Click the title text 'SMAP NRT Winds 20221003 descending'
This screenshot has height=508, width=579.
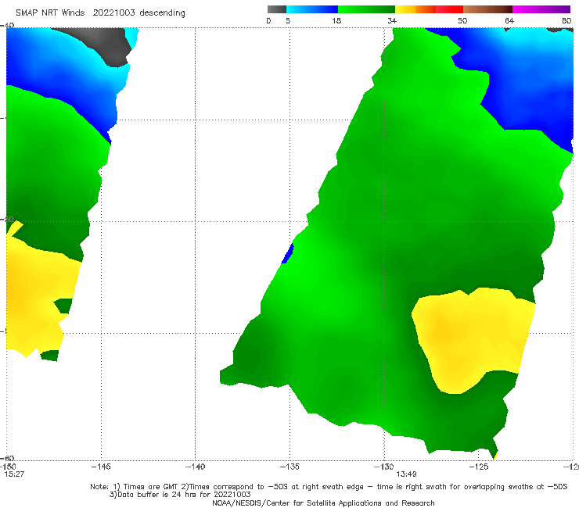coord(100,13)
